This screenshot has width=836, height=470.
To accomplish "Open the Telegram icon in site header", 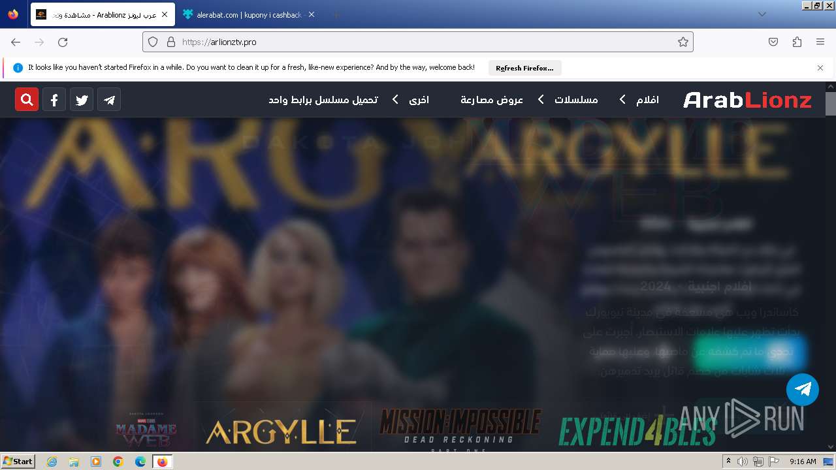I will click(109, 99).
